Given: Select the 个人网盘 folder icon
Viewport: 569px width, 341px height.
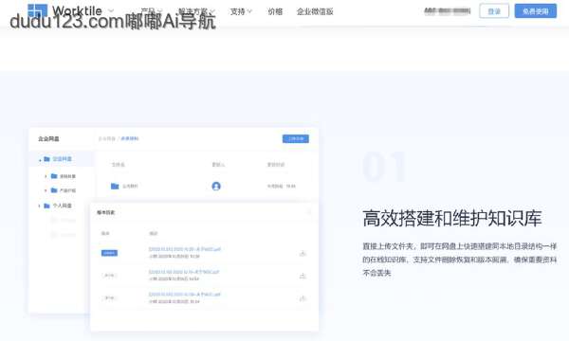Looking at the screenshot, I should coord(46,206).
